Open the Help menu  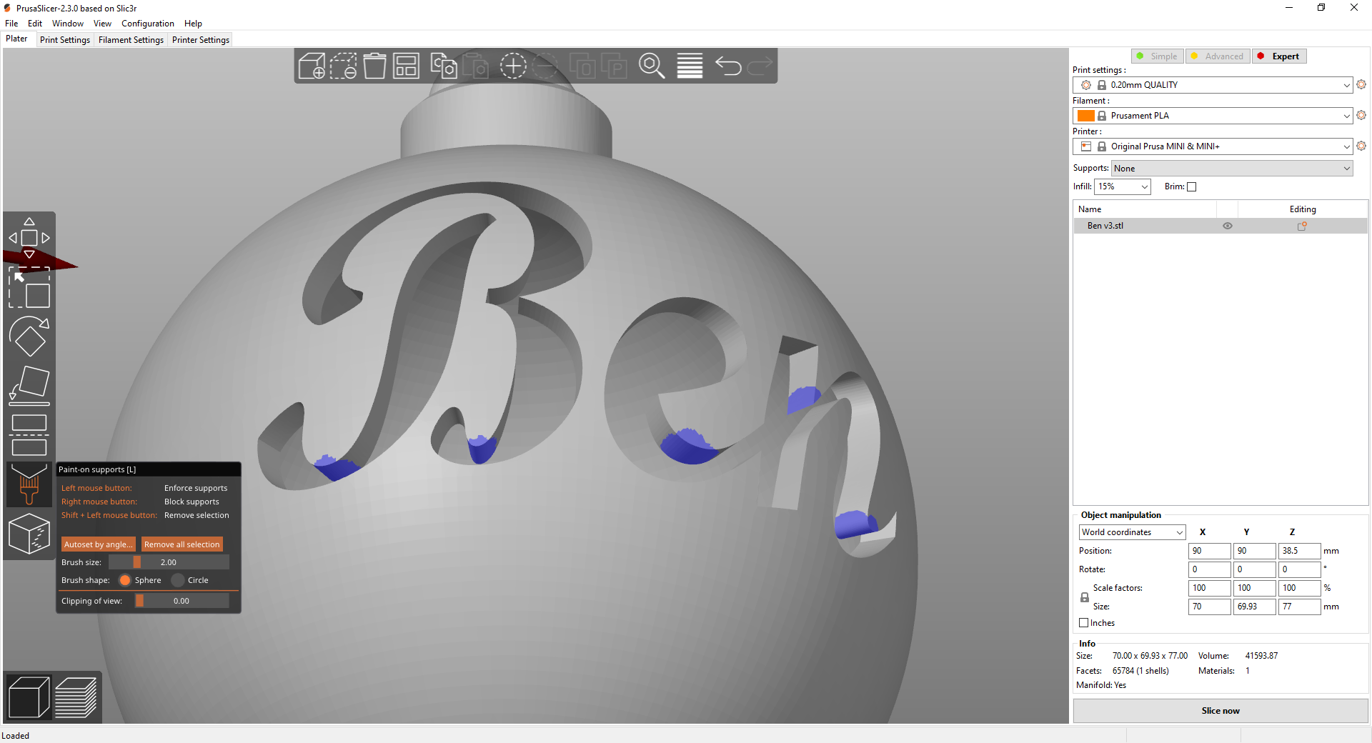193,24
